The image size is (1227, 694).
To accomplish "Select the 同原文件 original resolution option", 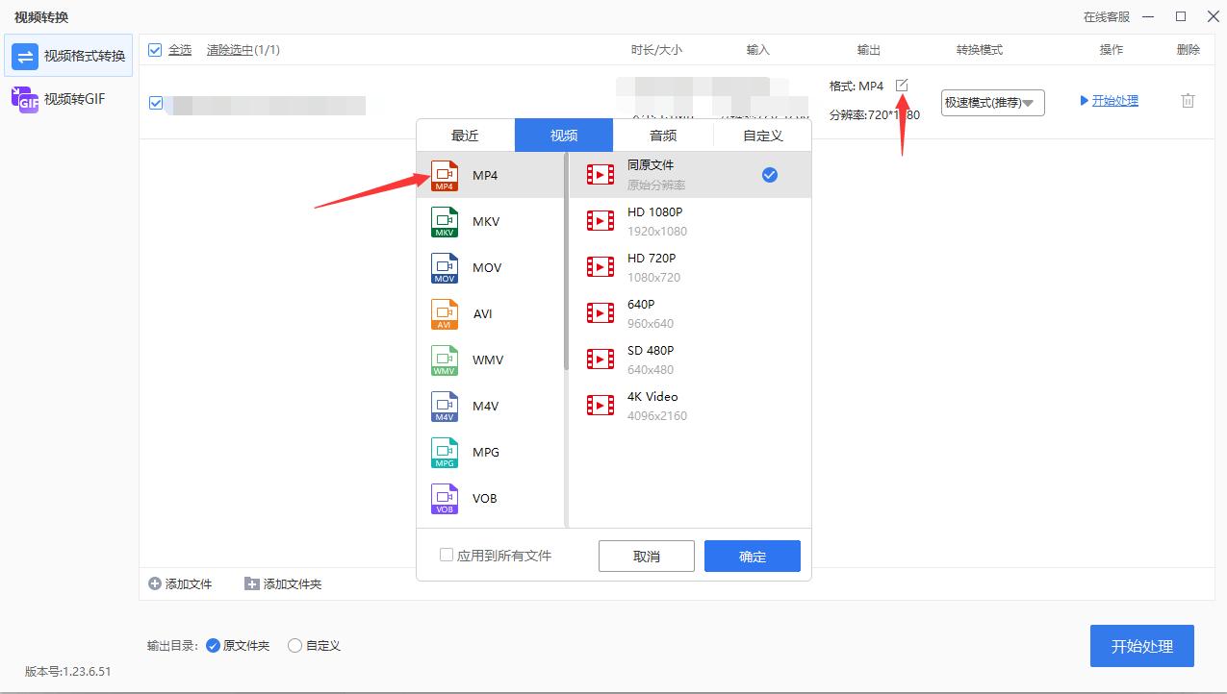I will point(650,173).
